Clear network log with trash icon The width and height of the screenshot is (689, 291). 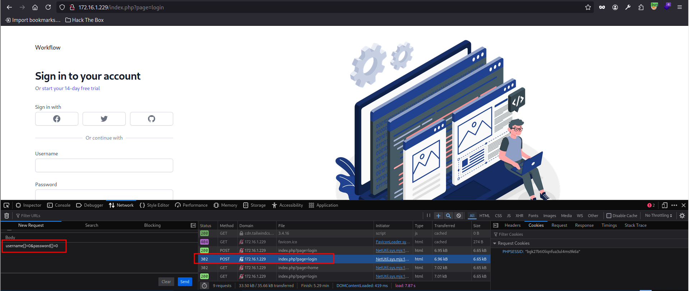point(6,216)
